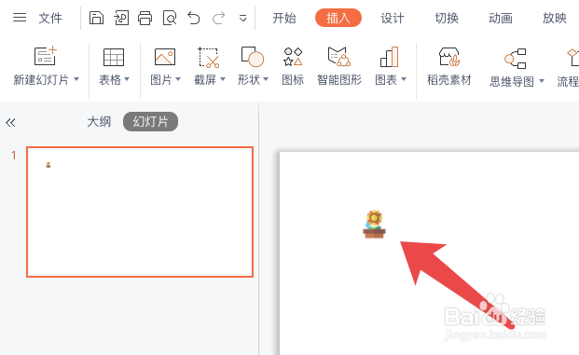The image size is (579, 355).
Task: Switch to the 大纲 outline view
Action: pos(99,121)
